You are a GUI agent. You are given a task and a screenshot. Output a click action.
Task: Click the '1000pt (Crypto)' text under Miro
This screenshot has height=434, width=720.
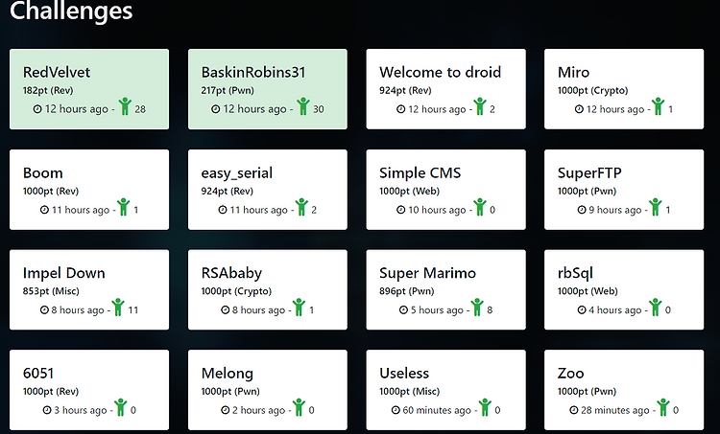click(x=593, y=91)
